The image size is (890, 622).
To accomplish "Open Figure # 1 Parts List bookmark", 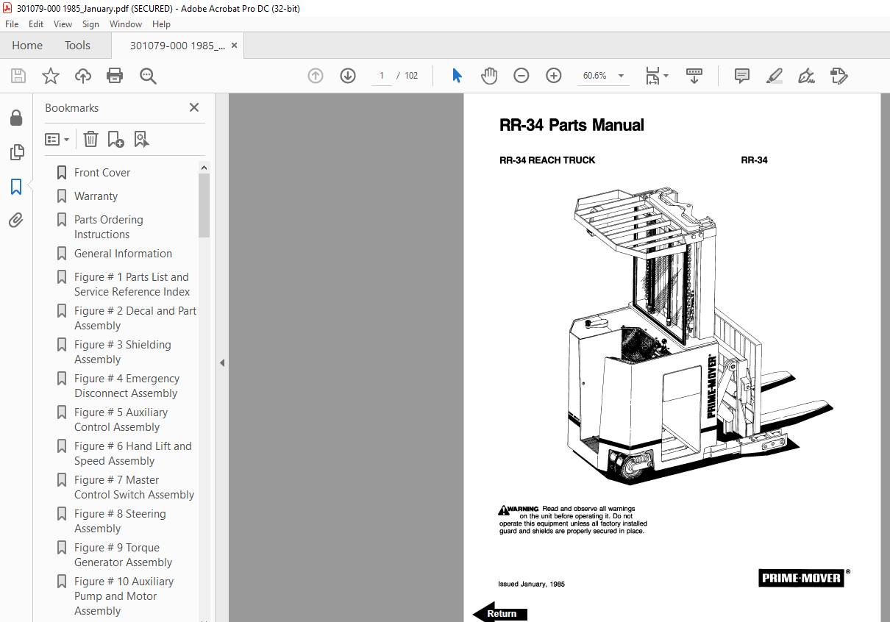I will tap(132, 285).
